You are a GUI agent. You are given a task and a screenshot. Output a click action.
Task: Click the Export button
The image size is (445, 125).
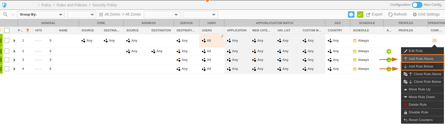tap(374, 15)
